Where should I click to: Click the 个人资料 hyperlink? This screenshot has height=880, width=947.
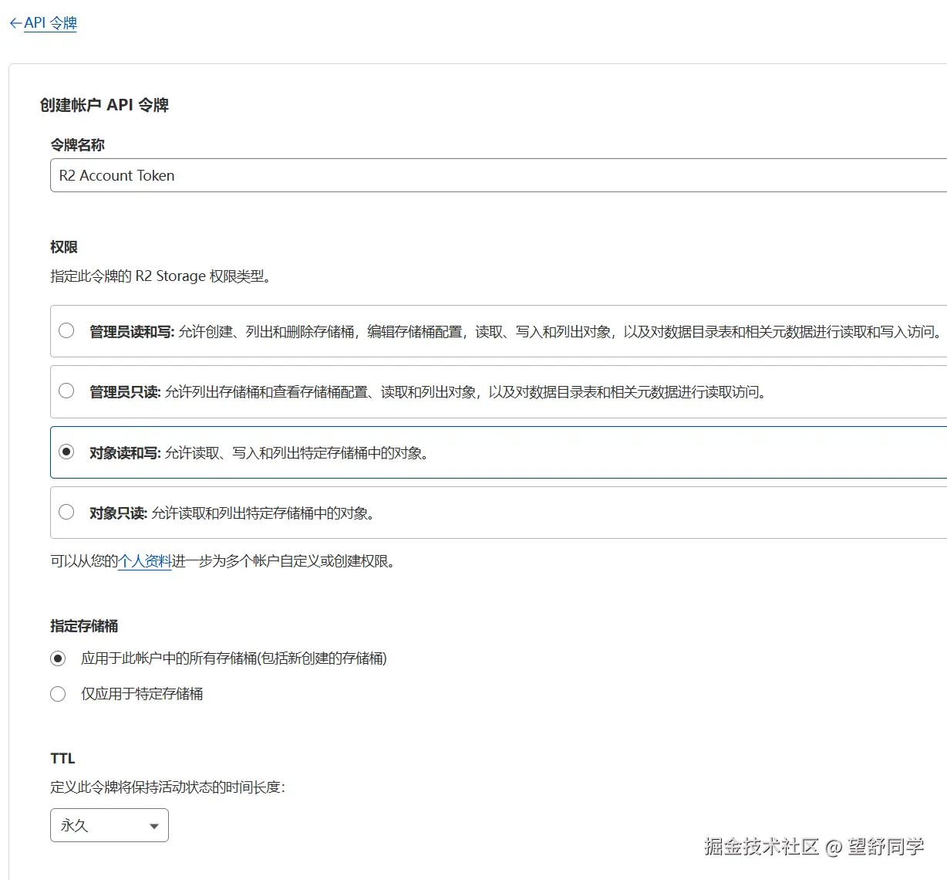click(146, 561)
